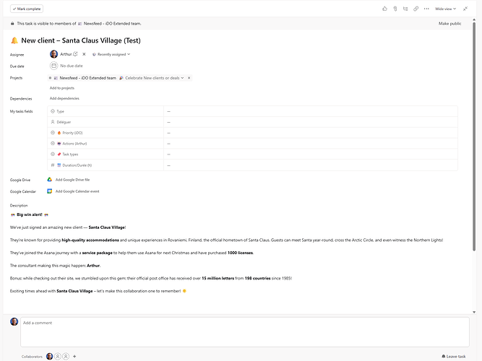
Task: Open the three-dots more actions menu
Action: pos(426,9)
